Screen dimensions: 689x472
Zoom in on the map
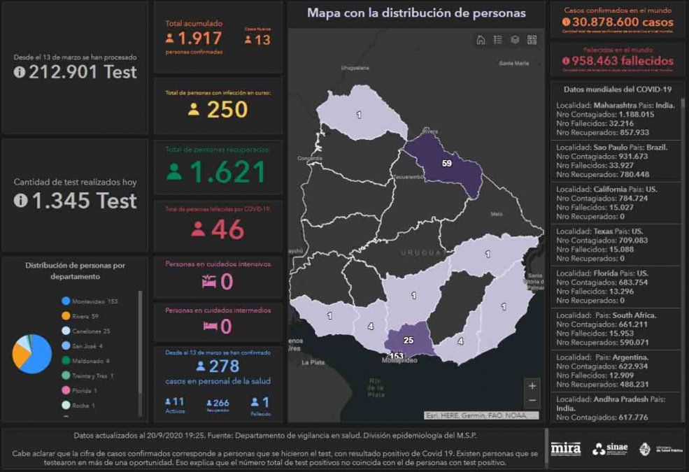532,386
